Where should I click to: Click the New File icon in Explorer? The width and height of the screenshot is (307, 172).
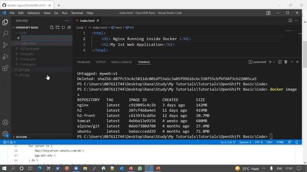click(x=52, y=28)
